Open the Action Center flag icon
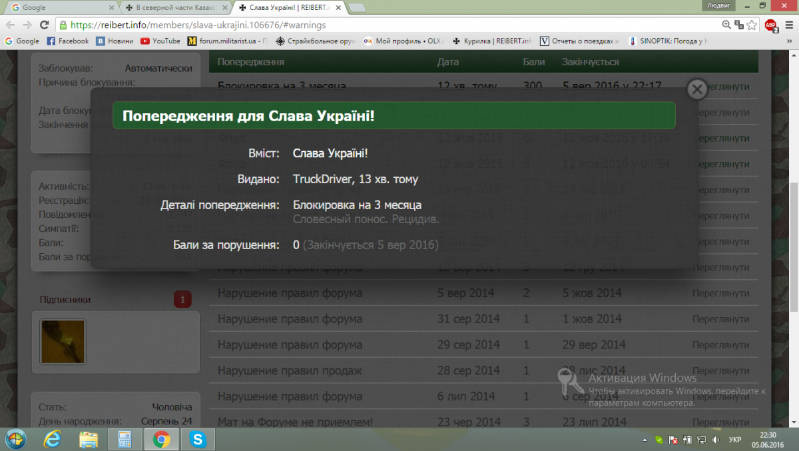The width and height of the screenshot is (799, 451). [x=673, y=440]
